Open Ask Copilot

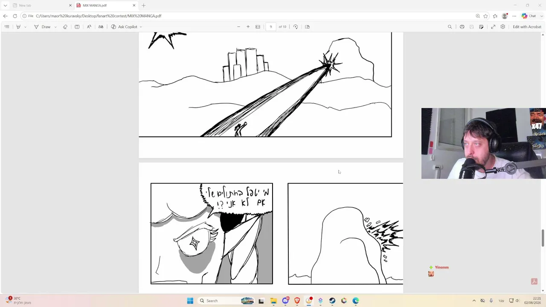pyautogui.click(x=124, y=27)
